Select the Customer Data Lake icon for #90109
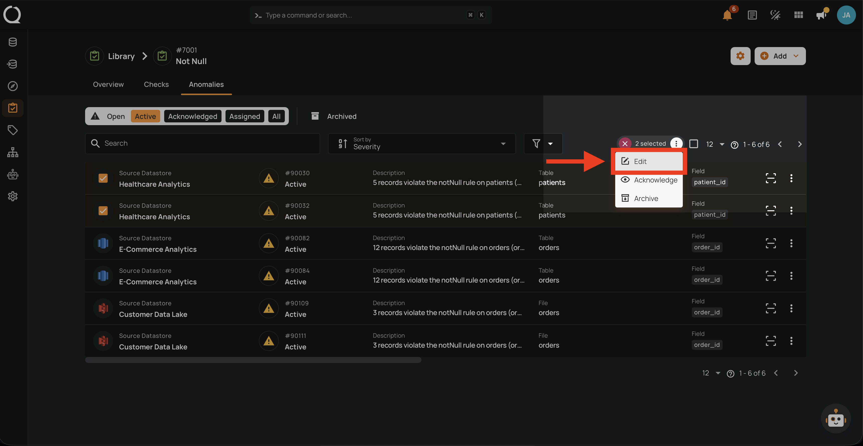The height and width of the screenshot is (446, 863). [103, 308]
